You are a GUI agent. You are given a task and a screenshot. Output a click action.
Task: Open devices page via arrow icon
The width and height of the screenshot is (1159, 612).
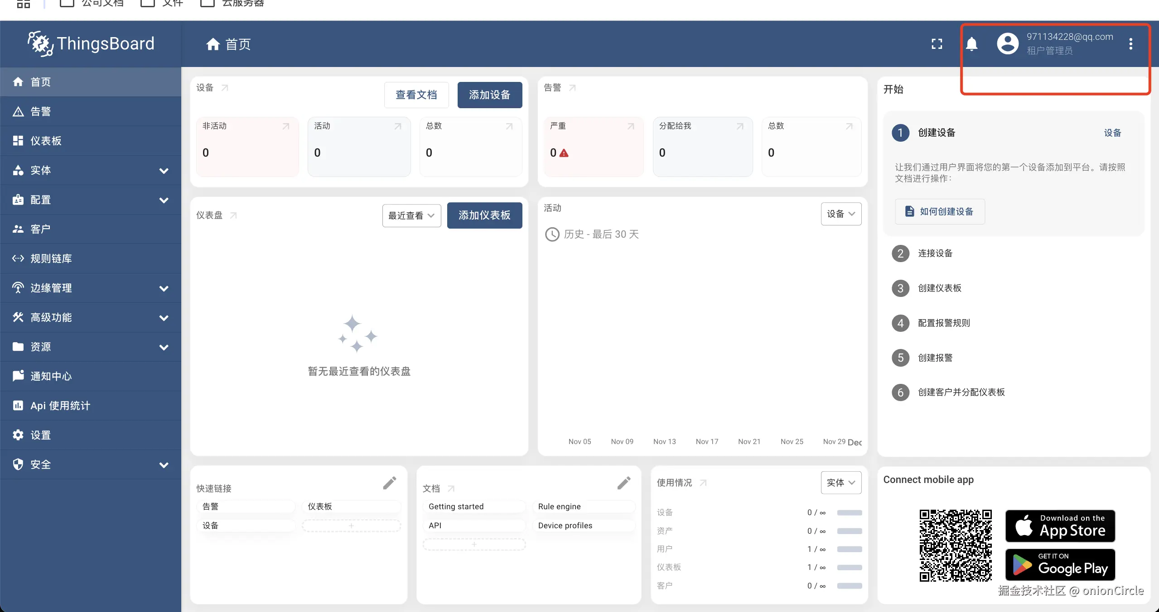(x=225, y=88)
